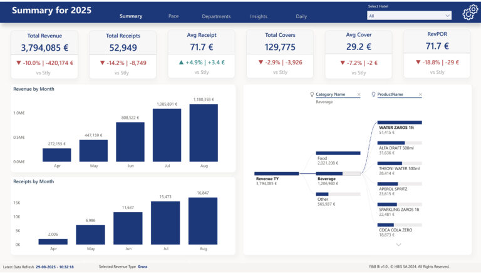Screen dimensions: 481x274
Task: Select the Daily tab
Action: coord(301,16)
